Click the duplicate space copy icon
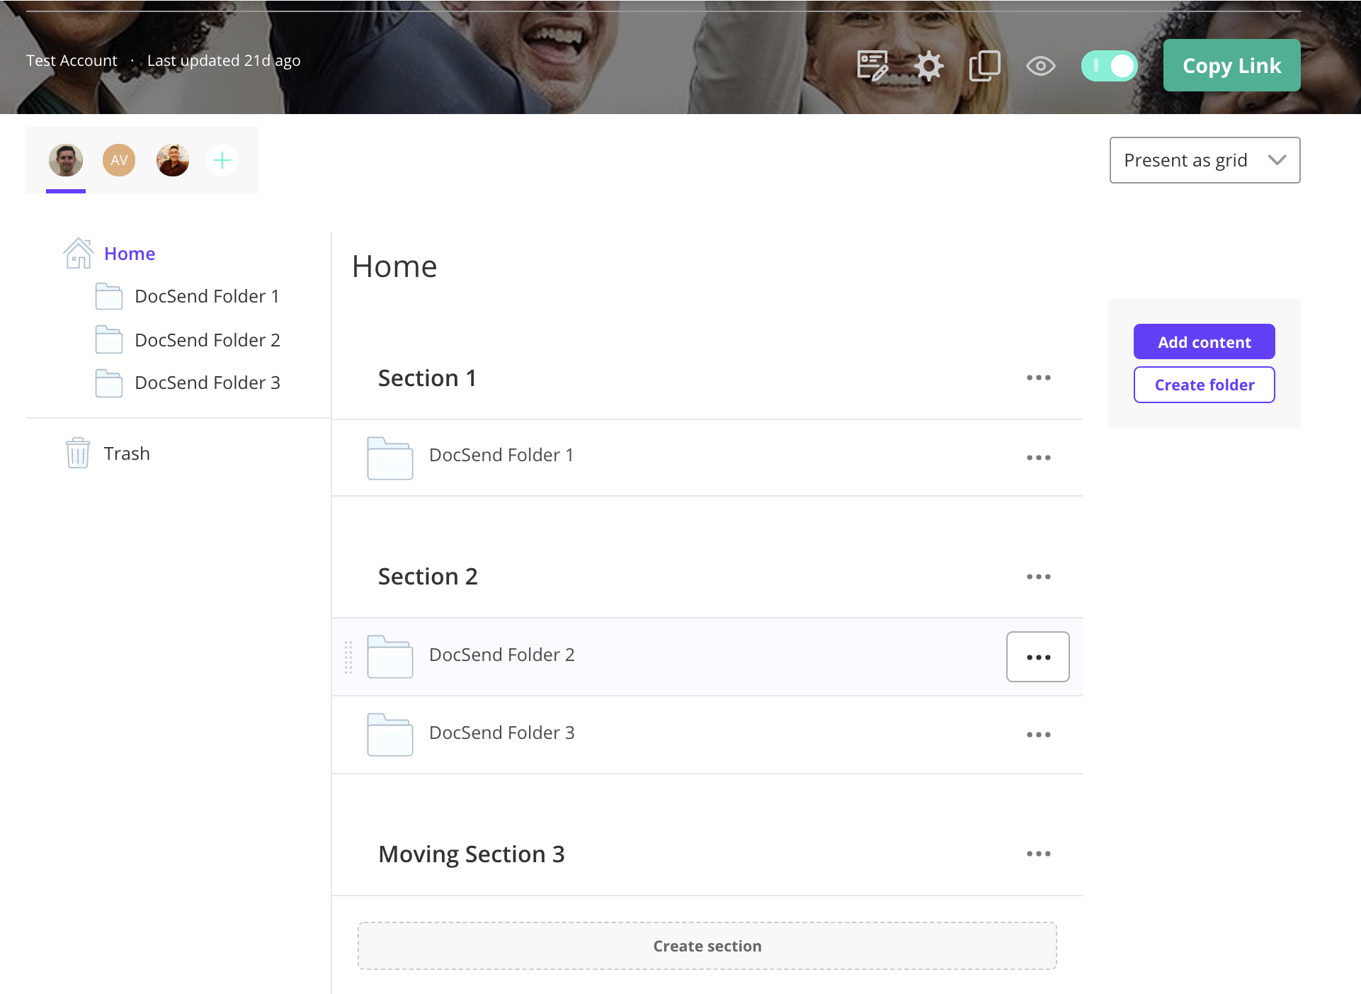Viewport: 1361px width, 994px height. [984, 66]
